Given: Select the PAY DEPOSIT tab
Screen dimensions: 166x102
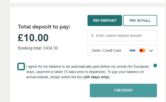Looking at the screenshot, I should click(105, 20).
